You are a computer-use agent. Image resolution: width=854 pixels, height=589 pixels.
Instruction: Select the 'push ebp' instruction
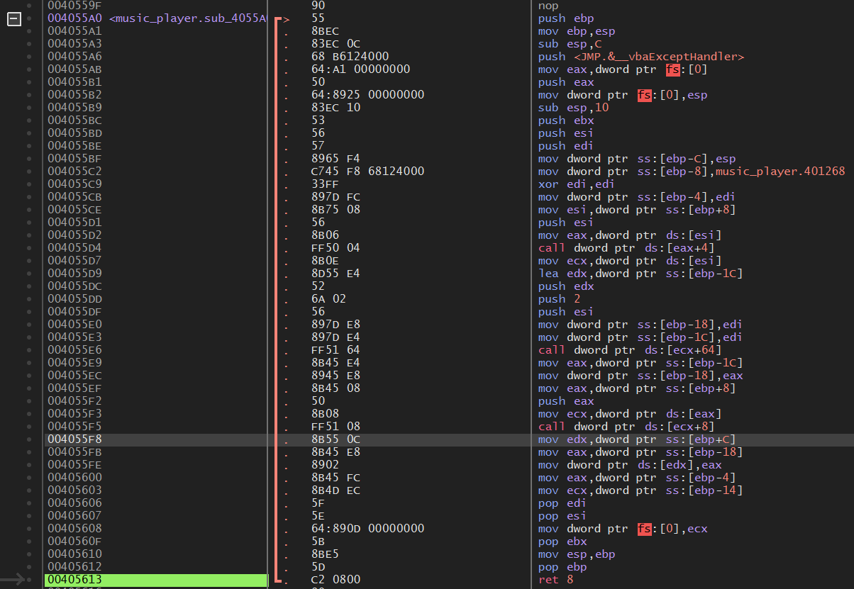point(566,18)
